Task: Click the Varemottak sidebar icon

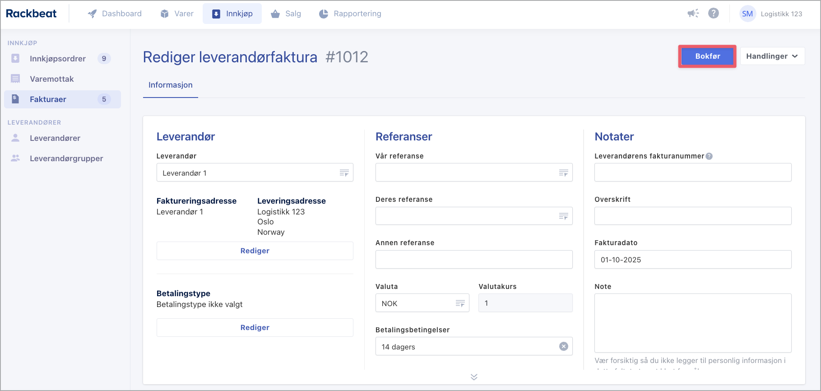Action: pyautogui.click(x=15, y=79)
